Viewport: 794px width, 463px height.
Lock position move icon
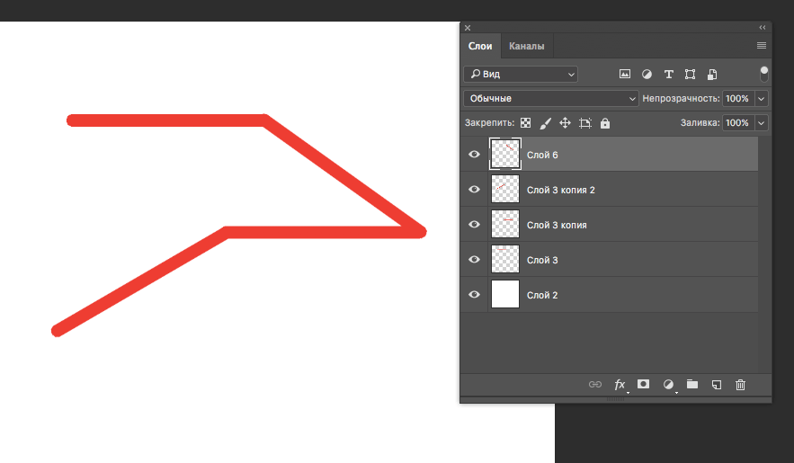click(565, 123)
